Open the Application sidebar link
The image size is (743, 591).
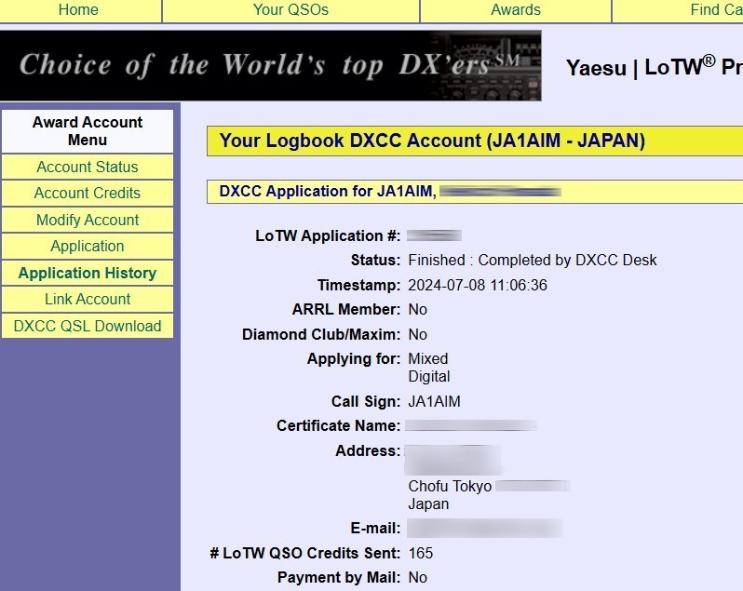tap(88, 247)
